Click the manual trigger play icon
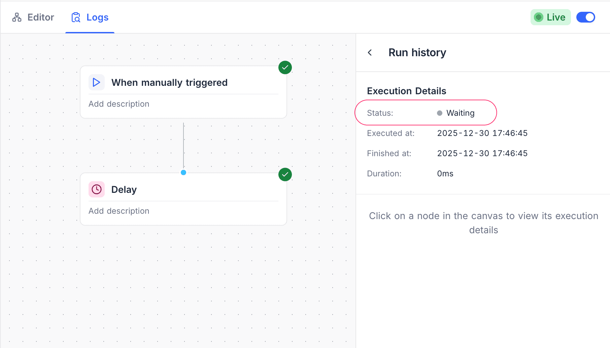This screenshot has width=610, height=348. (x=97, y=82)
